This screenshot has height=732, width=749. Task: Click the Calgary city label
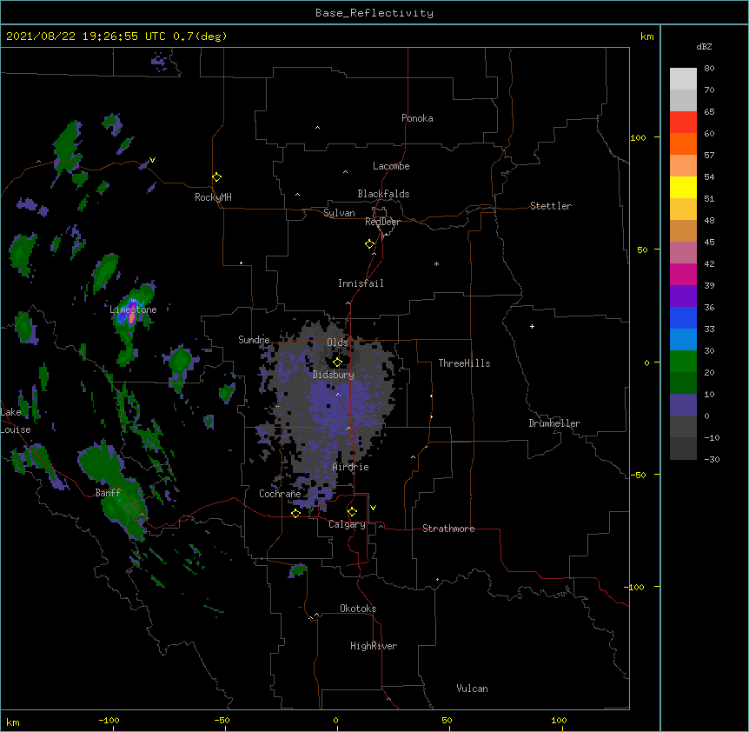click(x=347, y=524)
